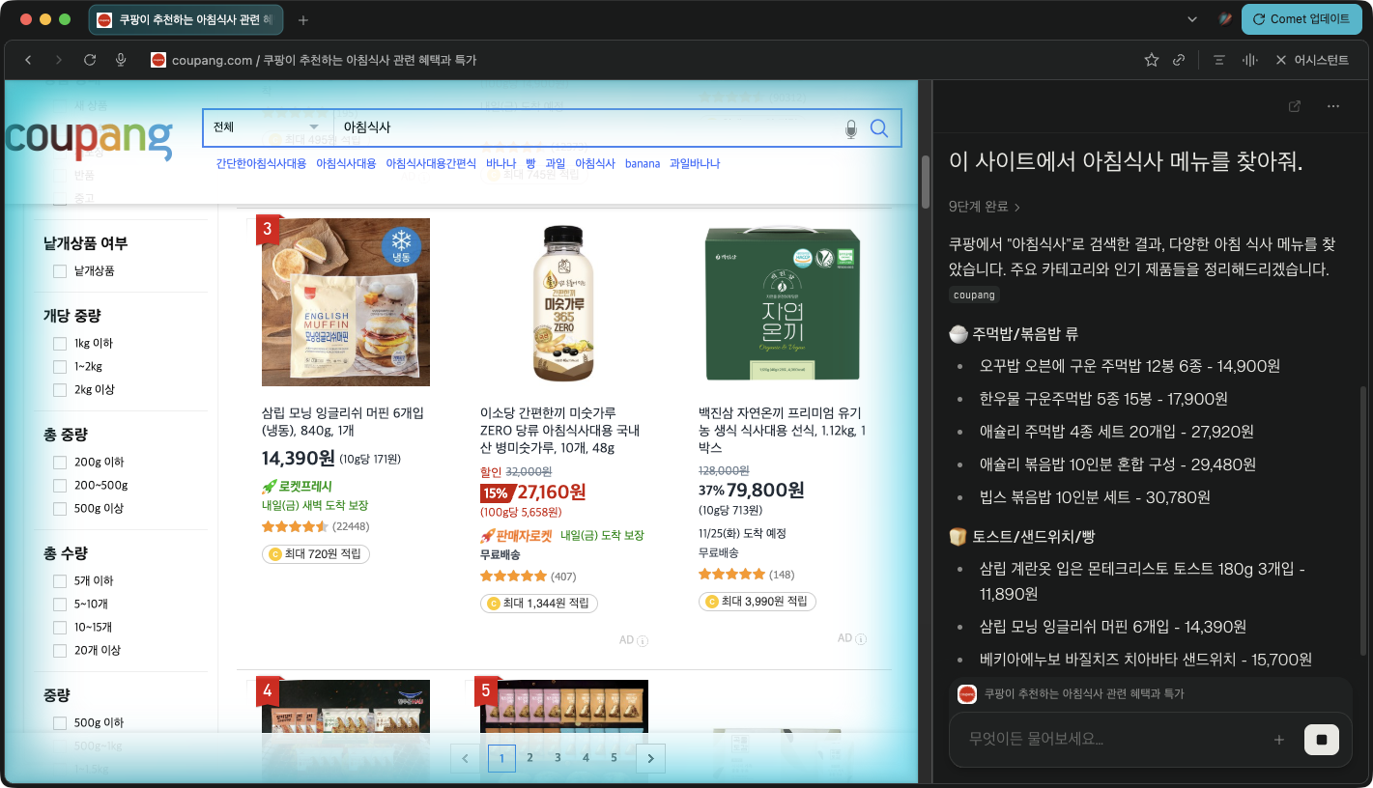Check the 20개 이상 checkbox
Image resolution: width=1373 pixels, height=788 pixels.
pyautogui.click(x=60, y=651)
